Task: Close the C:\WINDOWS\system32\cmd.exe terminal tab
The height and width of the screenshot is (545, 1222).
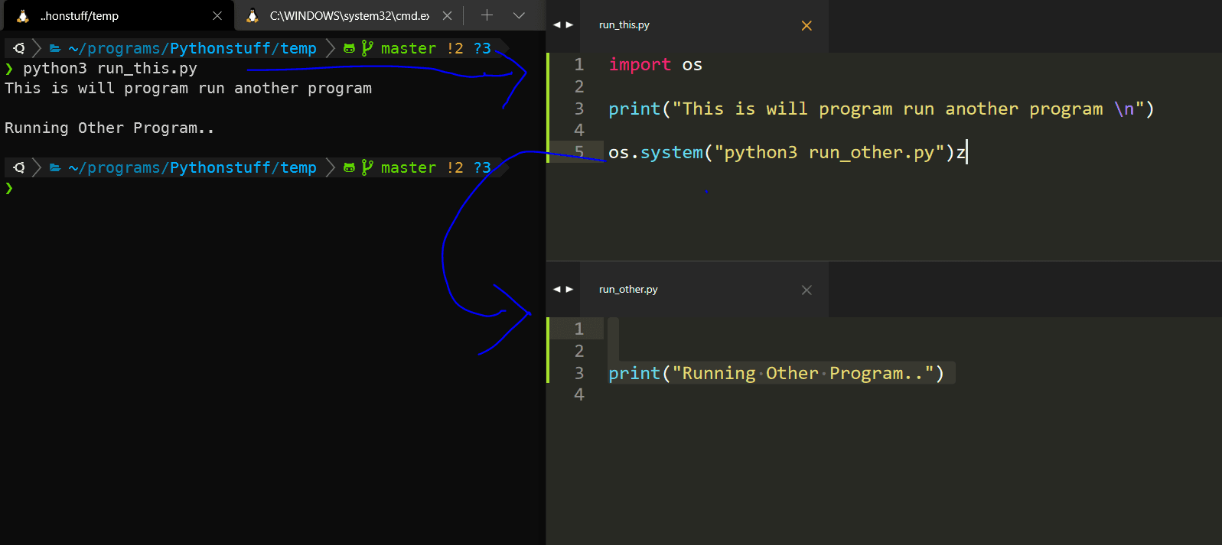Action: pos(448,16)
